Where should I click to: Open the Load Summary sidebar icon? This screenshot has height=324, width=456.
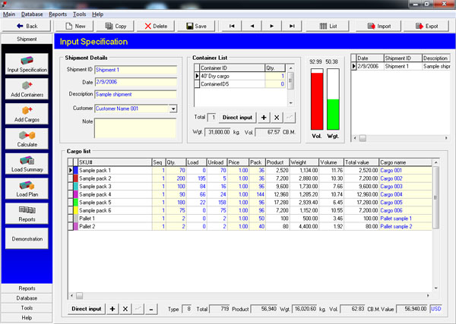point(27,164)
